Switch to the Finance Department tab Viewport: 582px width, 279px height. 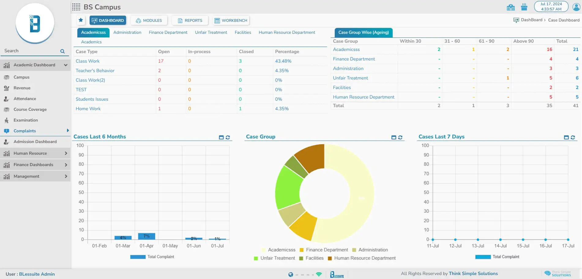[x=168, y=32]
